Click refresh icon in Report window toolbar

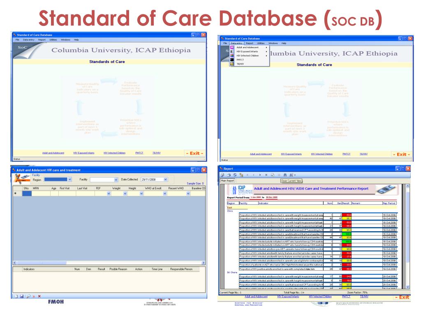[235, 175]
